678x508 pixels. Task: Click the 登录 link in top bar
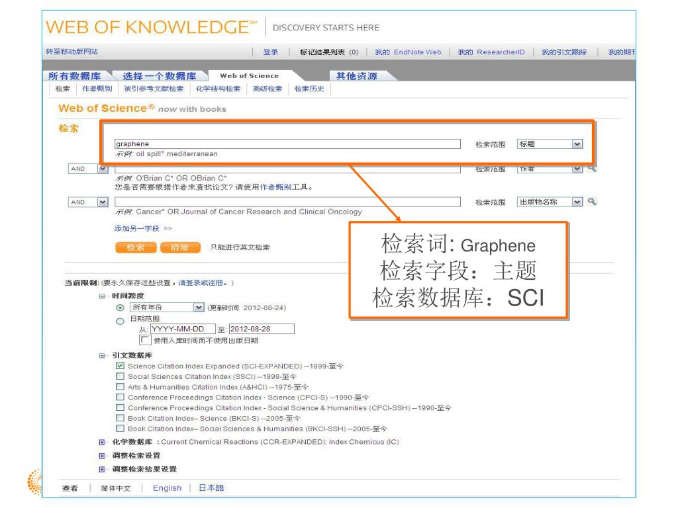point(271,52)
